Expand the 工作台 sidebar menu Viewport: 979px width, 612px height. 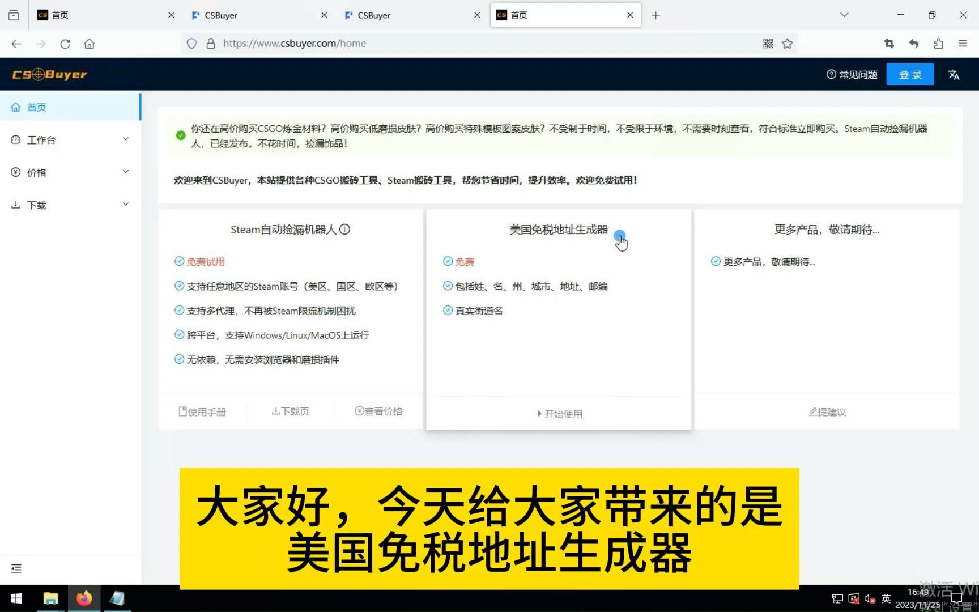70,139
